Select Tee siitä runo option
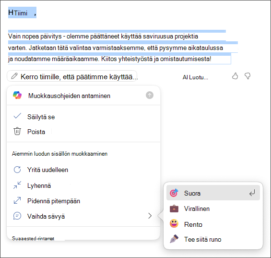The height and width of the screenshot is (258, 271). pyautogui.click(x=213, y=239)
